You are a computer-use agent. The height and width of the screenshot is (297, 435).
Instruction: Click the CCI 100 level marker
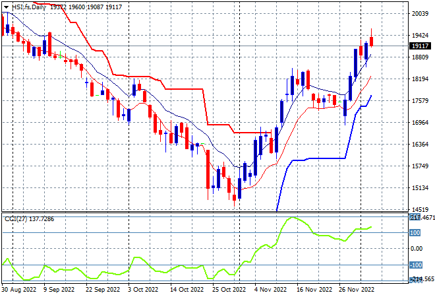[x=415, y=233]
